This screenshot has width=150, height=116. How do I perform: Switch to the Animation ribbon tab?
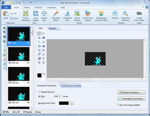click(52, 7)
